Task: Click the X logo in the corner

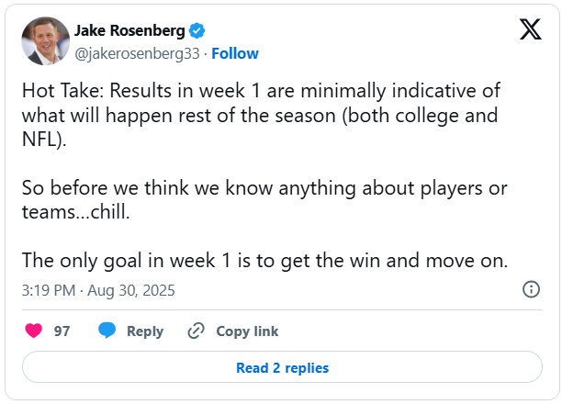Action: 530,30
